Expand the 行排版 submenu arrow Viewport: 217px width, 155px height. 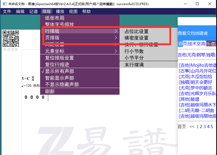(116, 31)
